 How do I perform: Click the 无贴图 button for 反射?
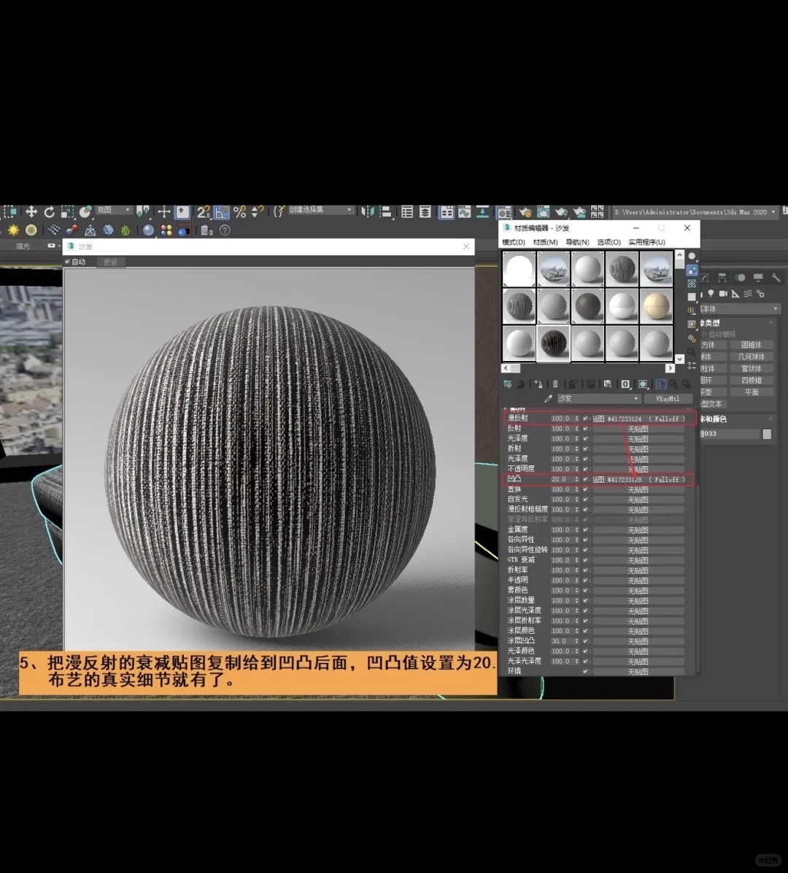(639, 429)
